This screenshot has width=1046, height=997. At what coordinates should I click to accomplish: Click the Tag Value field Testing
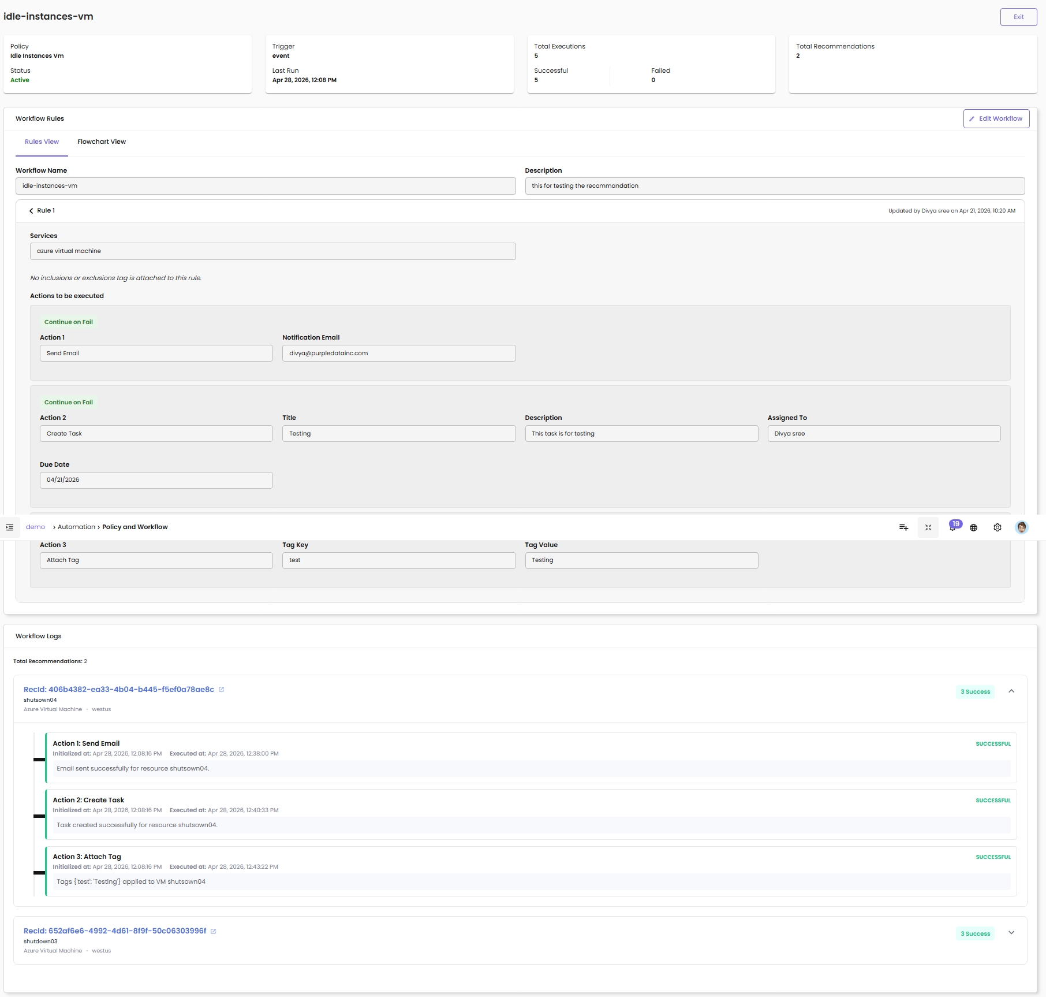coord(641,560)
